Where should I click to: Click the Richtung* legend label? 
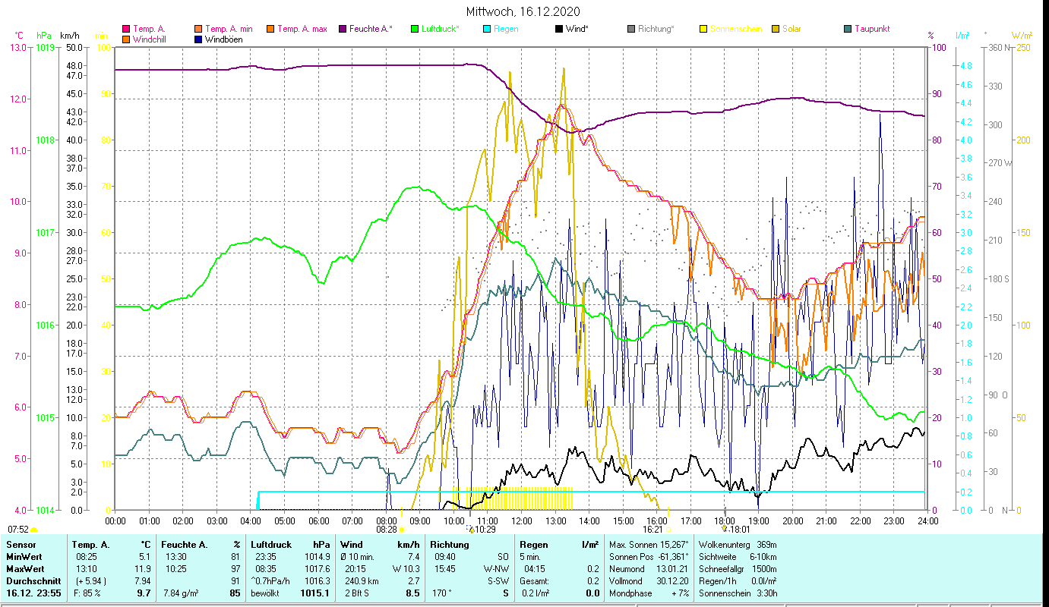(x=656, y=30)
